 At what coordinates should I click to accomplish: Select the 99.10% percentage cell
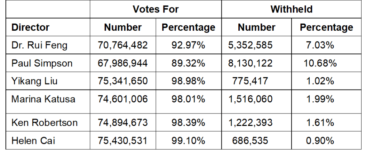188,141
